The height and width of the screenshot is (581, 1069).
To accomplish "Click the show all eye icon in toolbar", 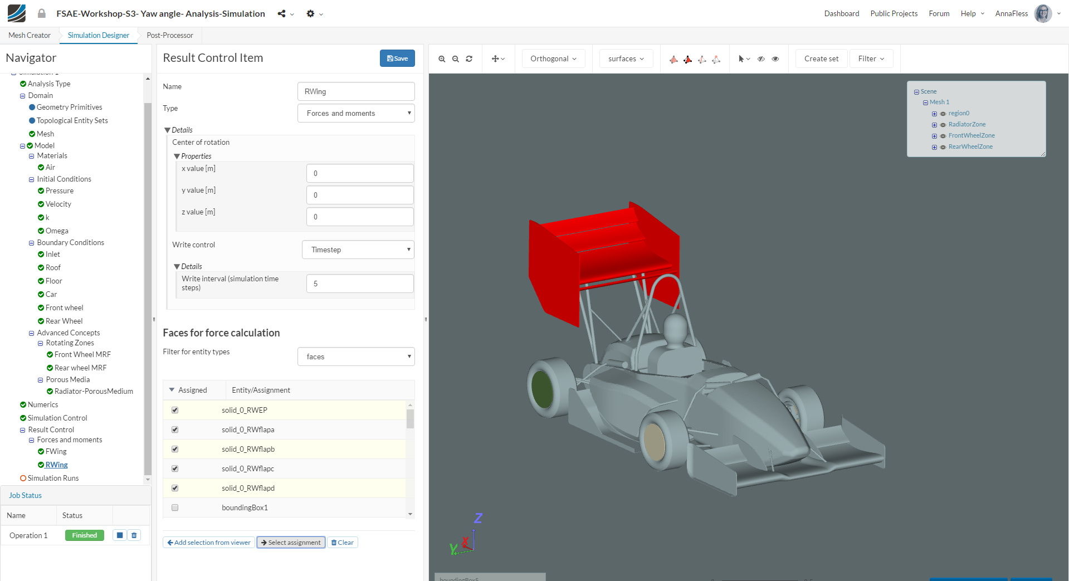I will point(775,59).
